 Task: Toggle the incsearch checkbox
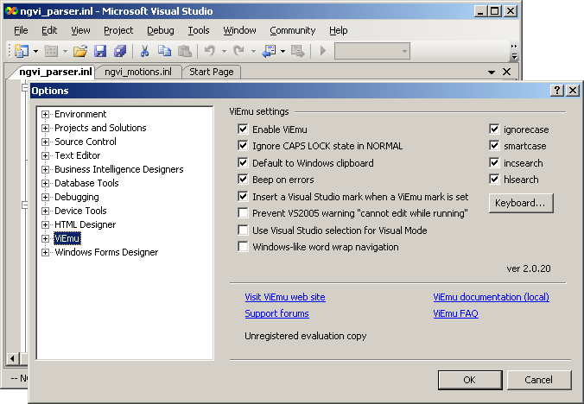click(494, 162)
